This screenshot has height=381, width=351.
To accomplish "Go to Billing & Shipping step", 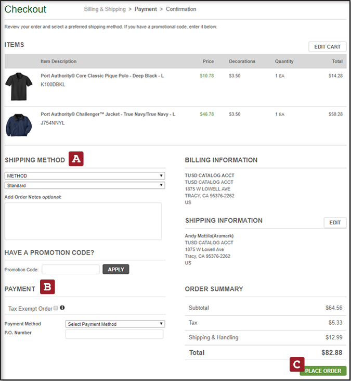I will (105, 9).
